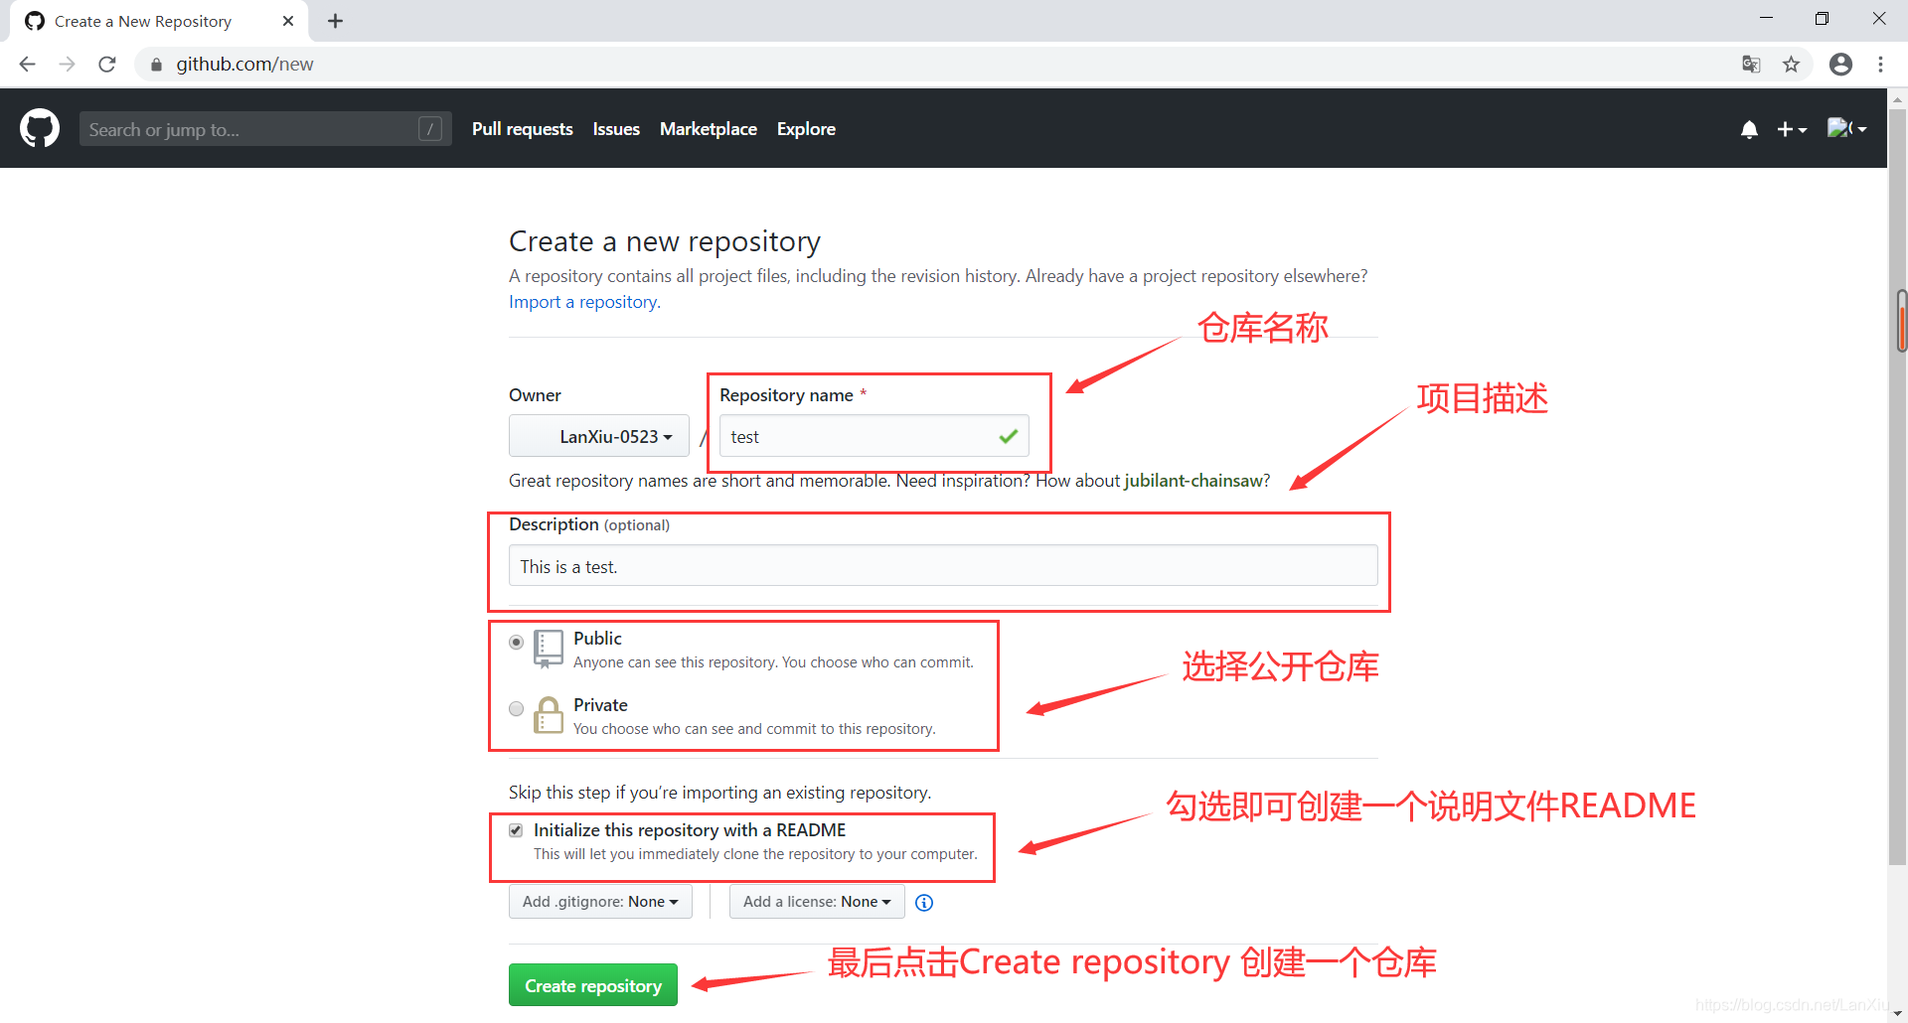Close the Create a New Repository tab
The height and width of the screenshot is (1023, 1908).
point(288,21)
